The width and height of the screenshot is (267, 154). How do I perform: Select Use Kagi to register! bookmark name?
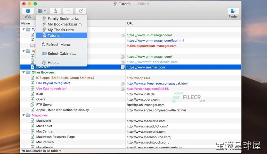(x=51, y=88)
